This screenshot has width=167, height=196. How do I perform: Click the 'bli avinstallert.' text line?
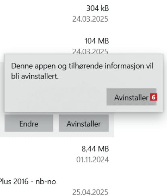[35, 76]
